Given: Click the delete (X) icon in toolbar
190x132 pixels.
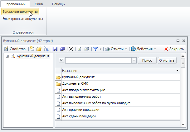Looking at the screenshot, I should tap(71, 49).
